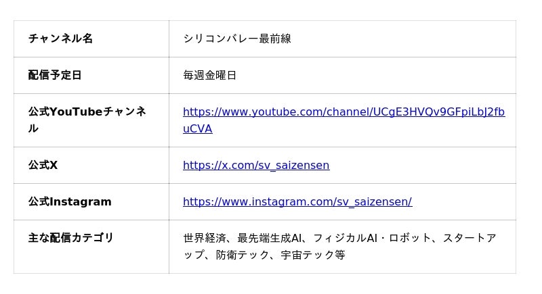Click the second line 'uCVA' of YouTube URL
Viewport: 542px width, 294px height.
coord(198,129)
